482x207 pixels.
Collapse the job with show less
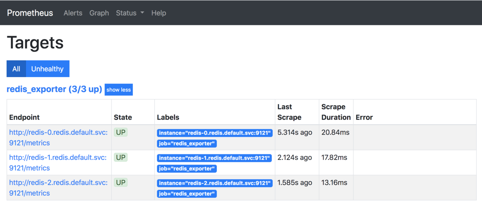tap(118, 90)
